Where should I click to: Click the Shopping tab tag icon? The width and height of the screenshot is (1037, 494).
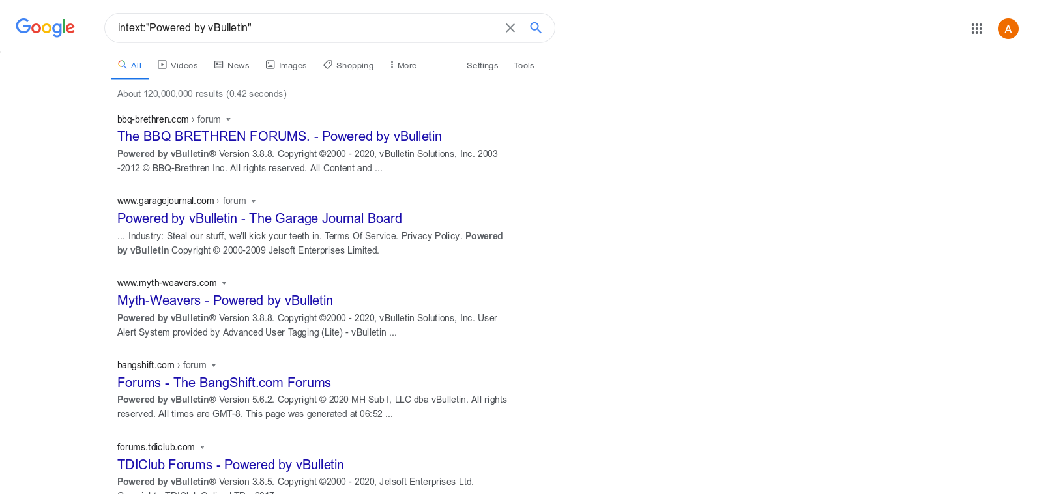click(328, 65)
